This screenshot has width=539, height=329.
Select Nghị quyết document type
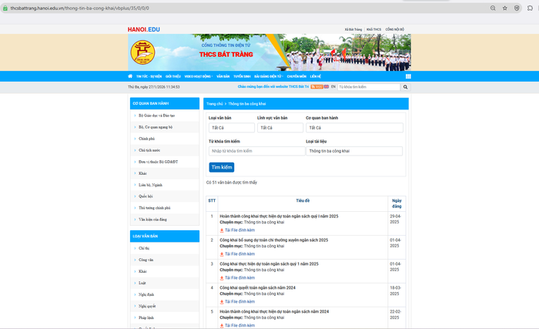[x=147, y=307]
